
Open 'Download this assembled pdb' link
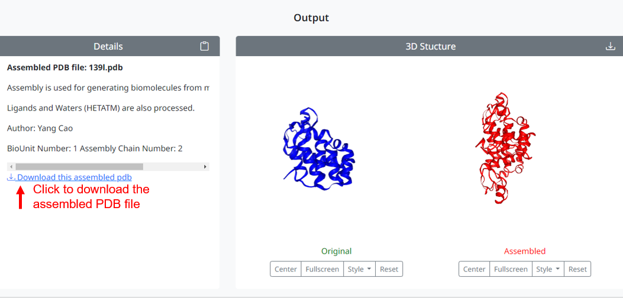(75, 177)
